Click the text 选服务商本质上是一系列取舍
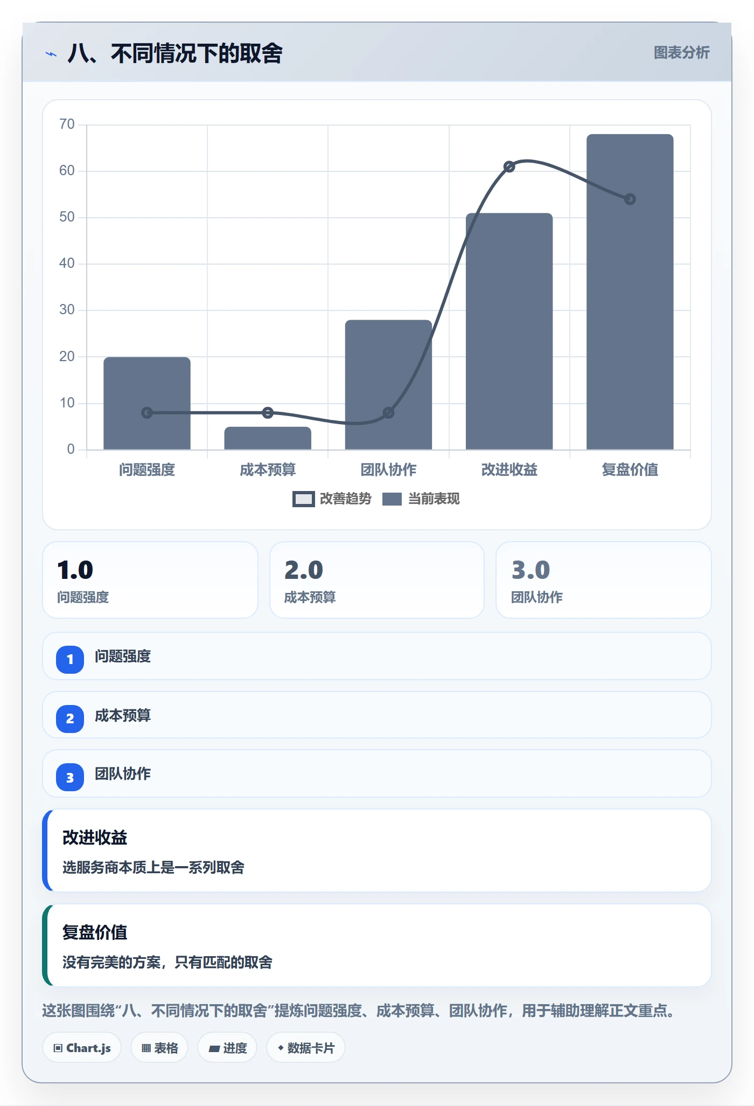This screenshot has width=754, height=1106. click(x=153, y=867)
